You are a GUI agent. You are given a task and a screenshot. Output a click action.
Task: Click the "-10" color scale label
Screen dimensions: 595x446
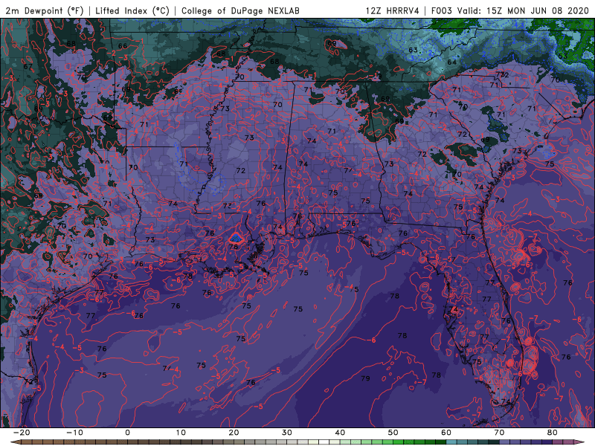(x=74, y=433)
